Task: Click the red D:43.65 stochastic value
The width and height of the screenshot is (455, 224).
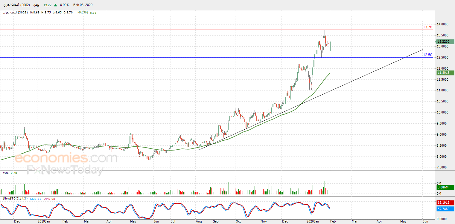Action: [49, 199]
